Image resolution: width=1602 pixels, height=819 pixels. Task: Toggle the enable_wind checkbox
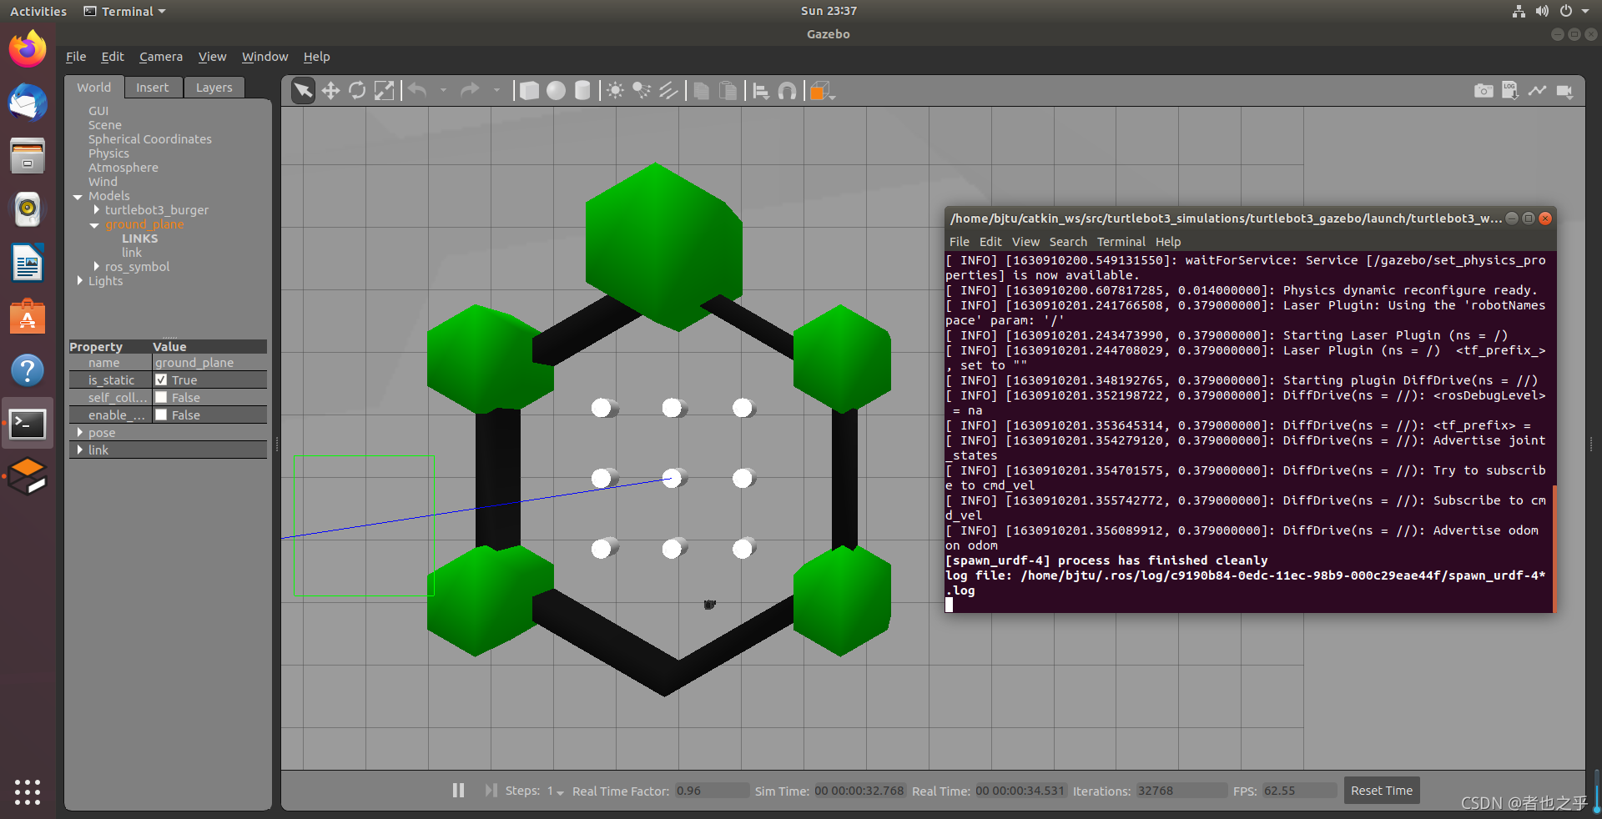[162, 415]
